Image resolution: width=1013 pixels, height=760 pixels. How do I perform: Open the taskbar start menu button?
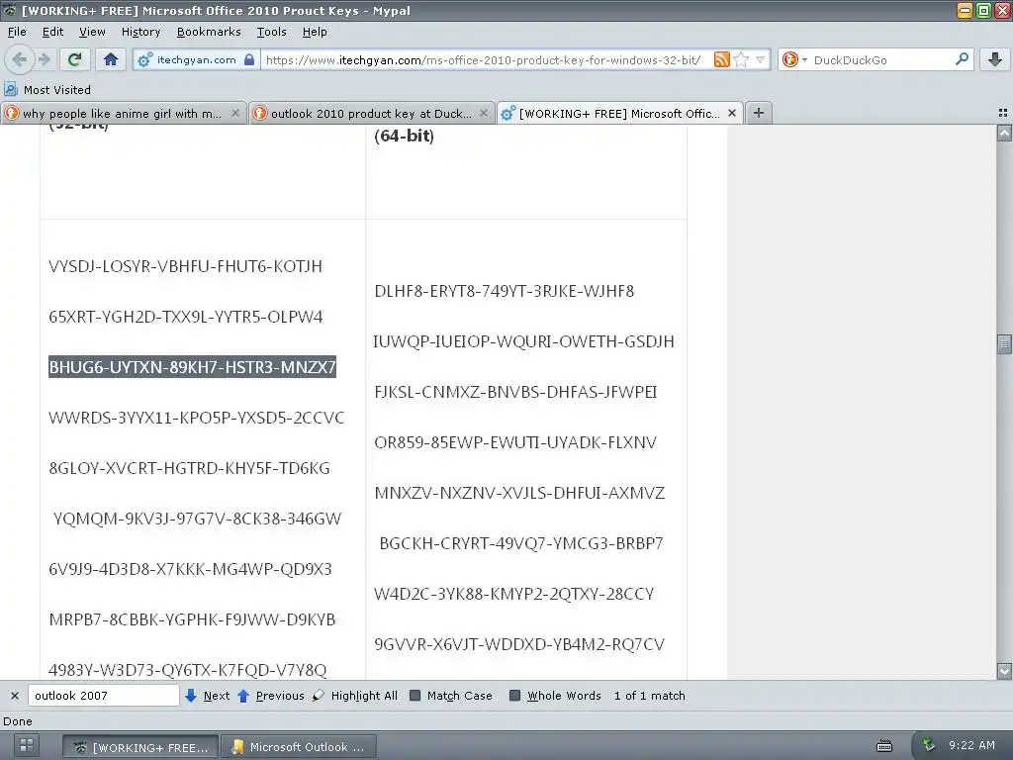coord(27,744)
